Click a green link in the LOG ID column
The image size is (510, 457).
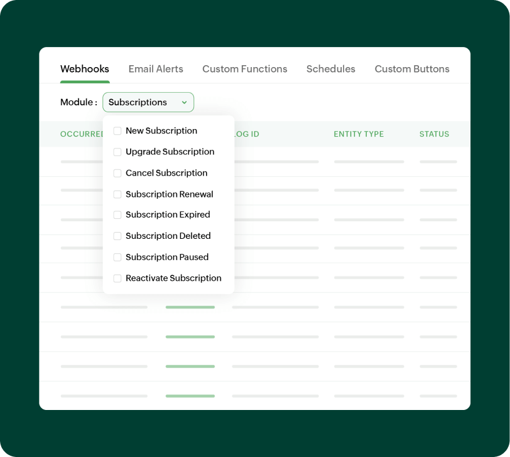[190, 307]
